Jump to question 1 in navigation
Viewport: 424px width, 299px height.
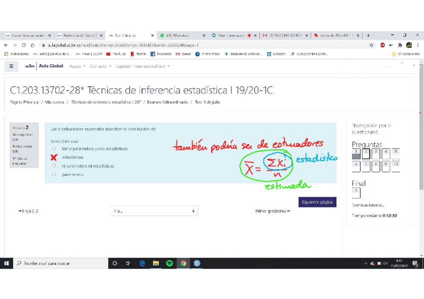coord(356,154)
